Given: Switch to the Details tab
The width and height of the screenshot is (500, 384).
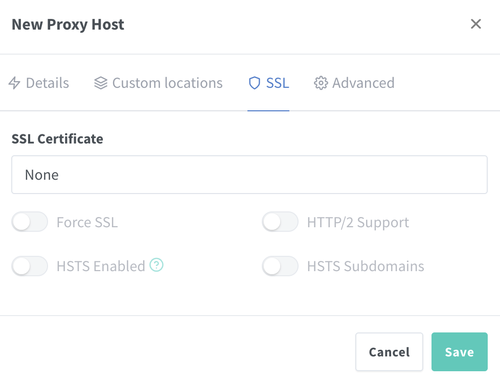Looking at the screenshot, I should 47,83.
